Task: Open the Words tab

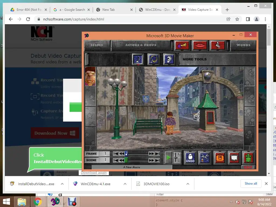Action: 243,45
